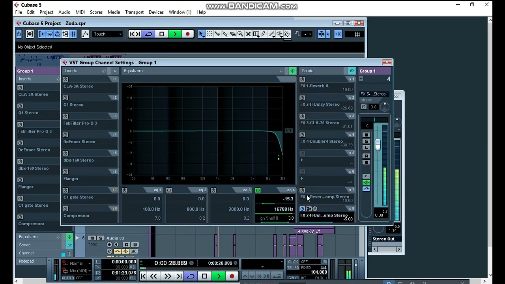Image resolution: width=505 pixels, height=284 pixels.
Task: Click Edit Channel Settings 'e' on Audio 03
Action: pos(109,251)
